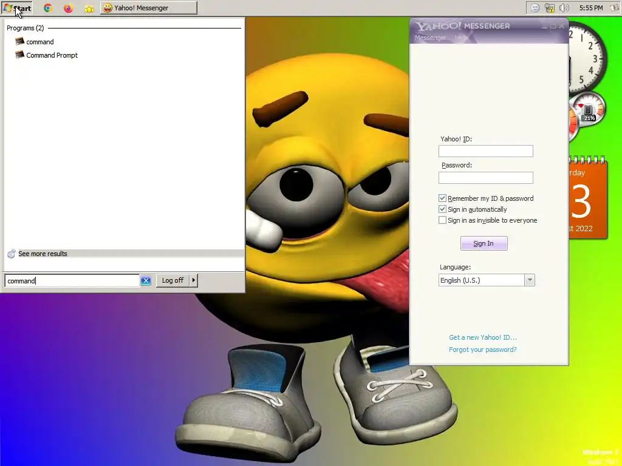
Task: Launch Firefox from the taskbar
Action: click(68, 8)
